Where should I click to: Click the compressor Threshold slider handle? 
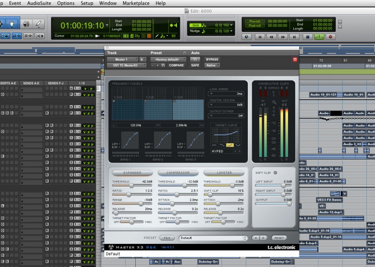point(185,185)
